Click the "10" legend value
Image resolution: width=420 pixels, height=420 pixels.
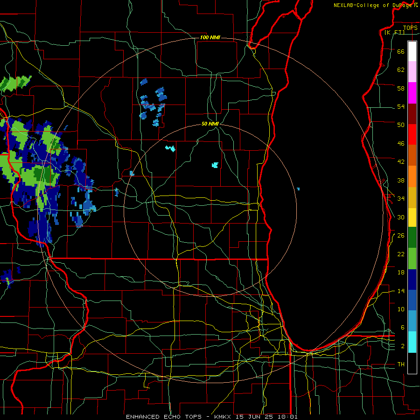(401, 309)
